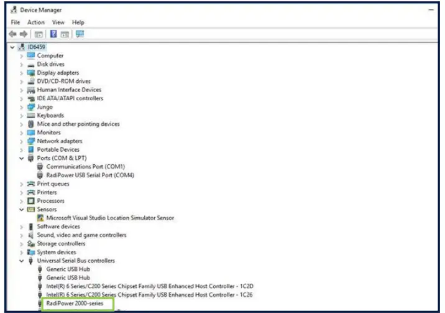The height and width of the screenshot is (313, 445).
Task: Click the Human Interface Devices icon
Action: tap(30, 90)
